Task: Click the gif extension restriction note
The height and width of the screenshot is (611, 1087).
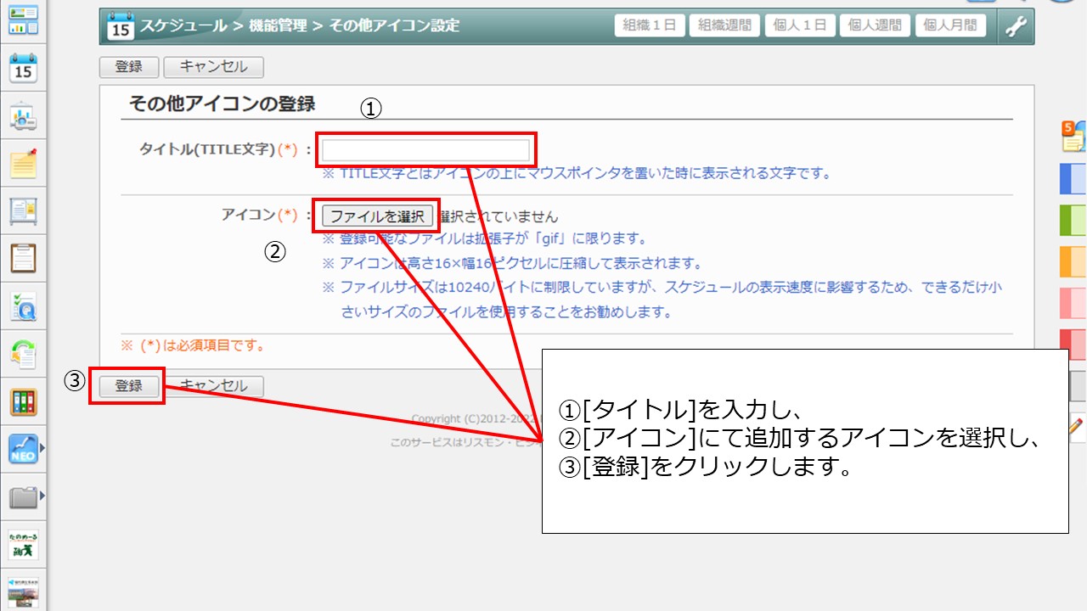Action: tap(485, 238)
